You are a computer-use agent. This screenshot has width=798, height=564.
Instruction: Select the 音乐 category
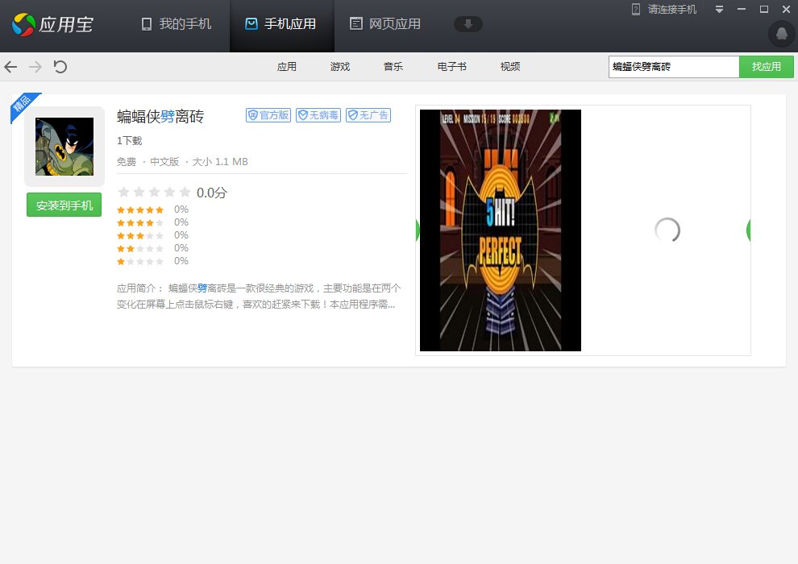click(393, 67)
